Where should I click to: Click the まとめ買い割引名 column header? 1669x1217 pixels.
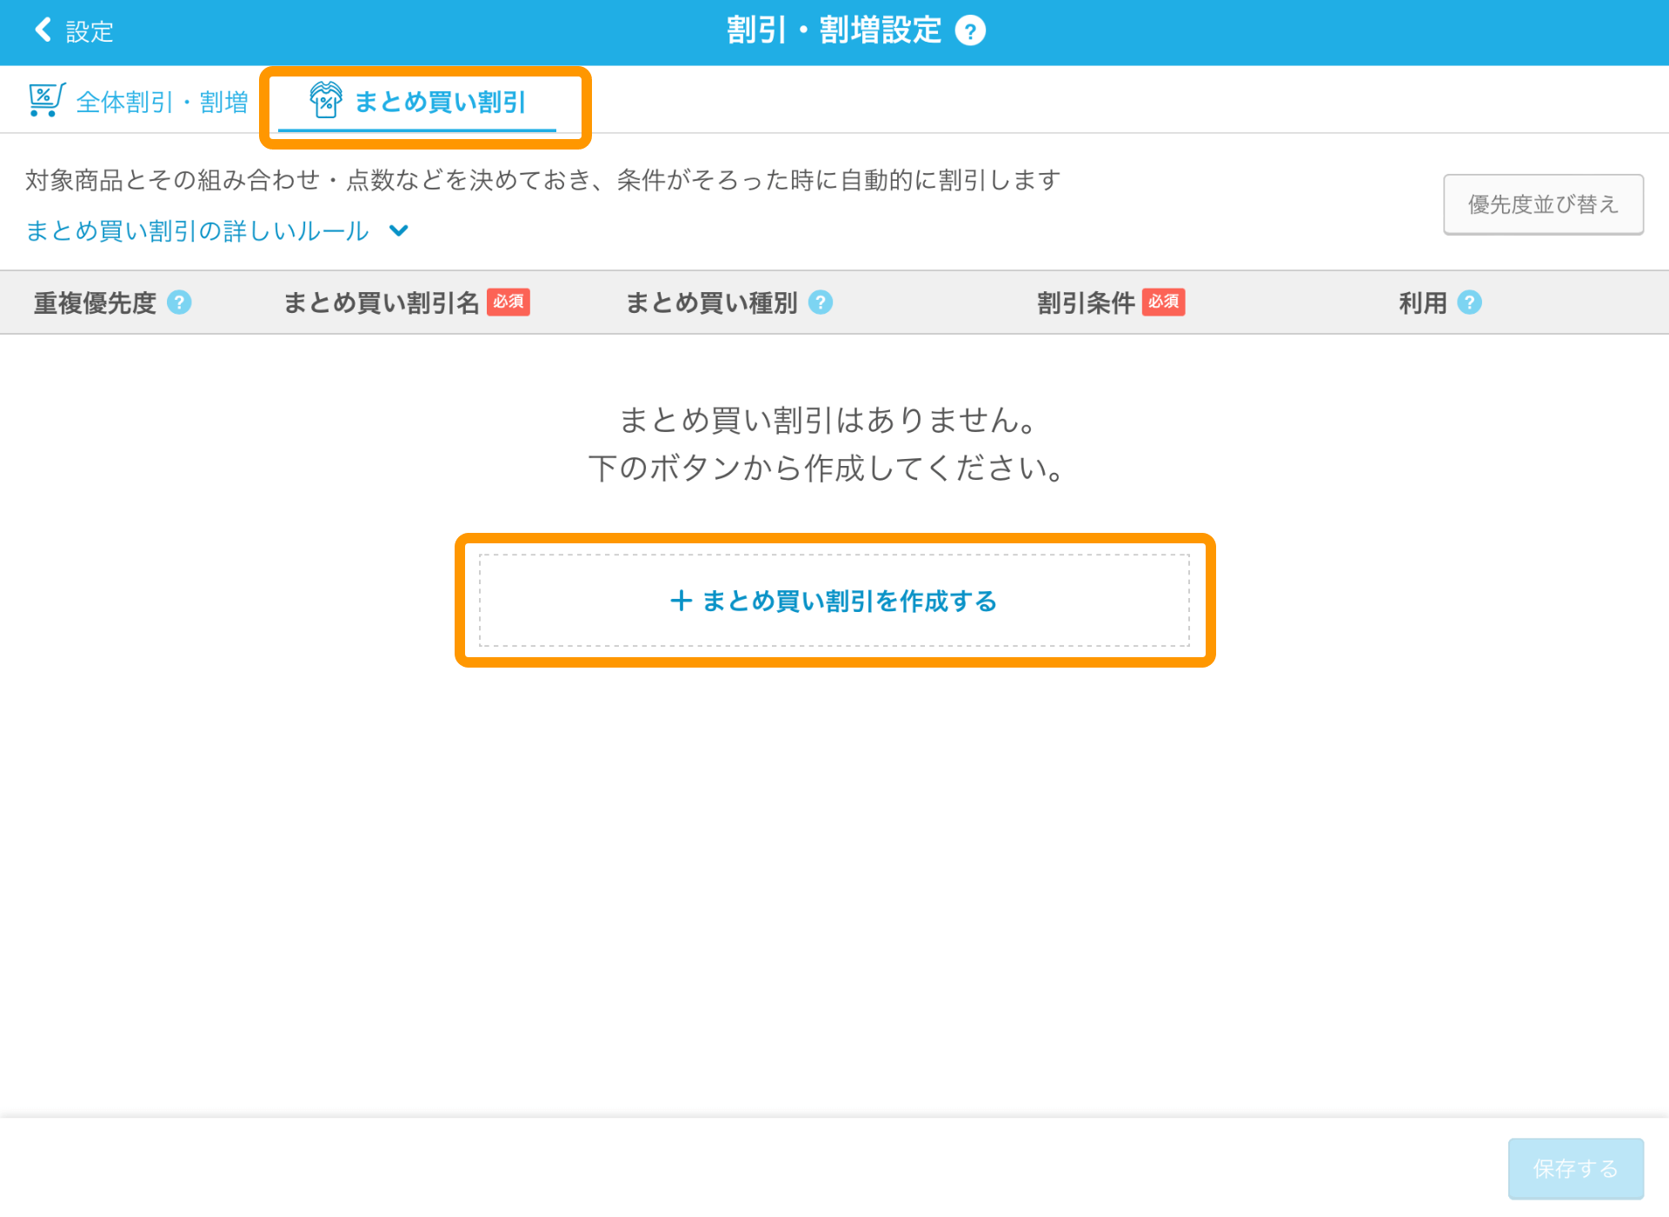[381, 303]
